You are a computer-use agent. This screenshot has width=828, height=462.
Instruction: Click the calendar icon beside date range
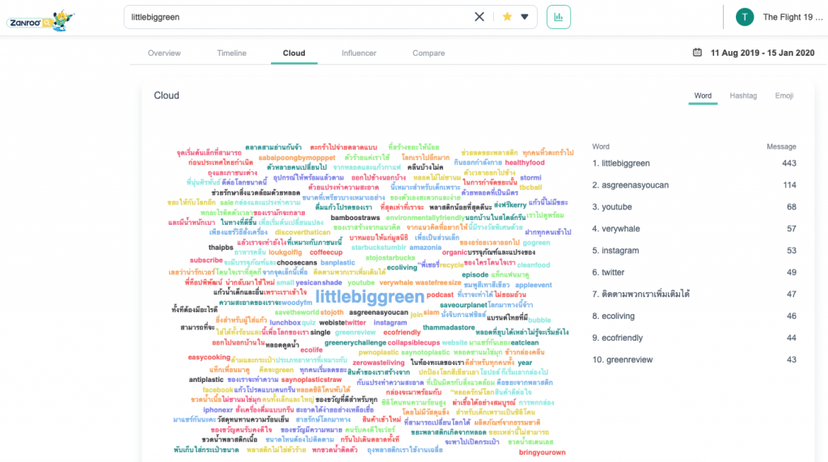pos(697,53)
